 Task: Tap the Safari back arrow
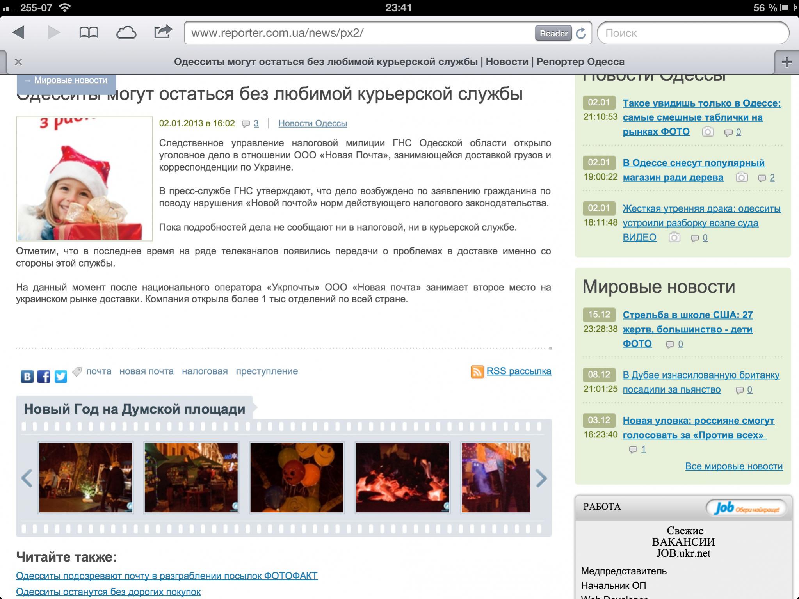(19, 32)
